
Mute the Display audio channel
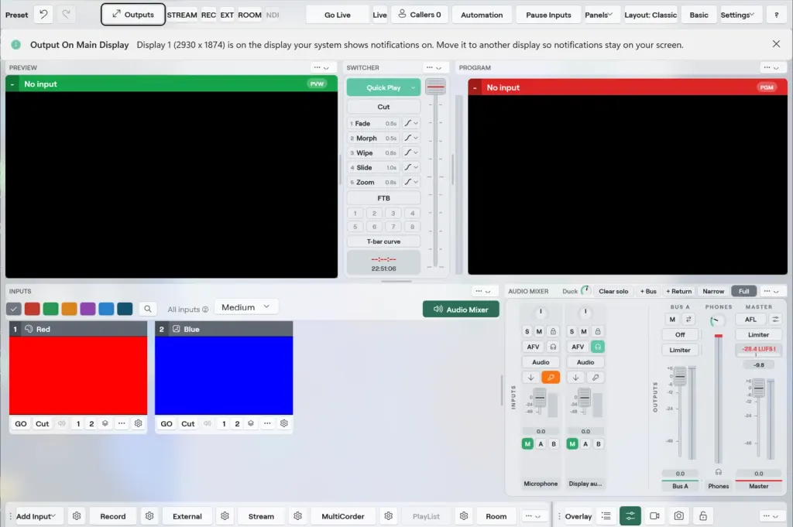point(584,331)
